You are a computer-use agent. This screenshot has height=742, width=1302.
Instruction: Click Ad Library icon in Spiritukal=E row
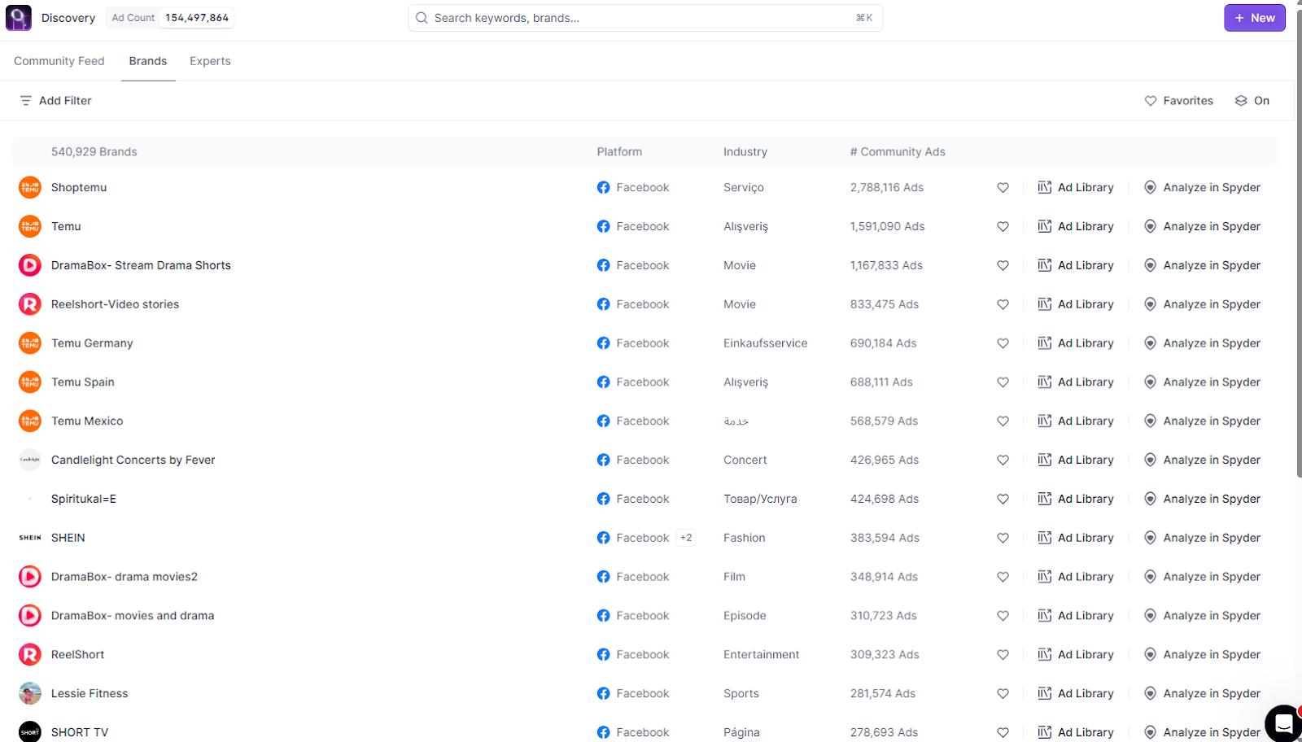click(x=1045, y=499)
